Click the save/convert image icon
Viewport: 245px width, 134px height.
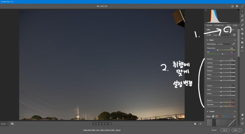(232, 6)
